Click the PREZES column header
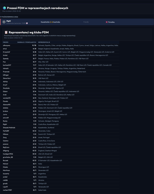Screen dimensions: 154x194 click(x=5, y=42)
